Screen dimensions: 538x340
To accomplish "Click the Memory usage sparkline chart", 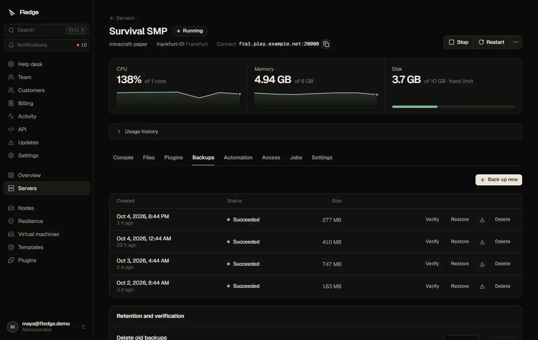I will pyautogui.click(x=316, y=99).
